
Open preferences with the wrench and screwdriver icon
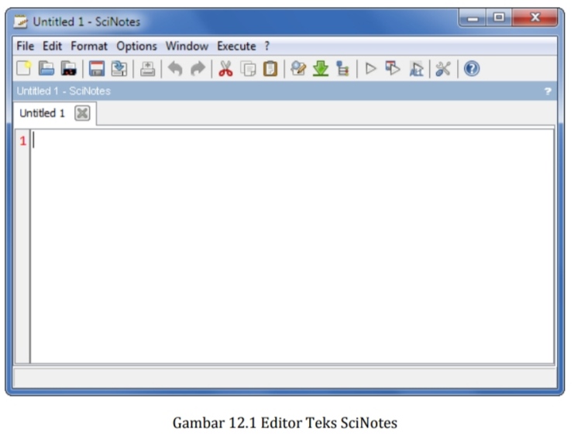[443, 69]
